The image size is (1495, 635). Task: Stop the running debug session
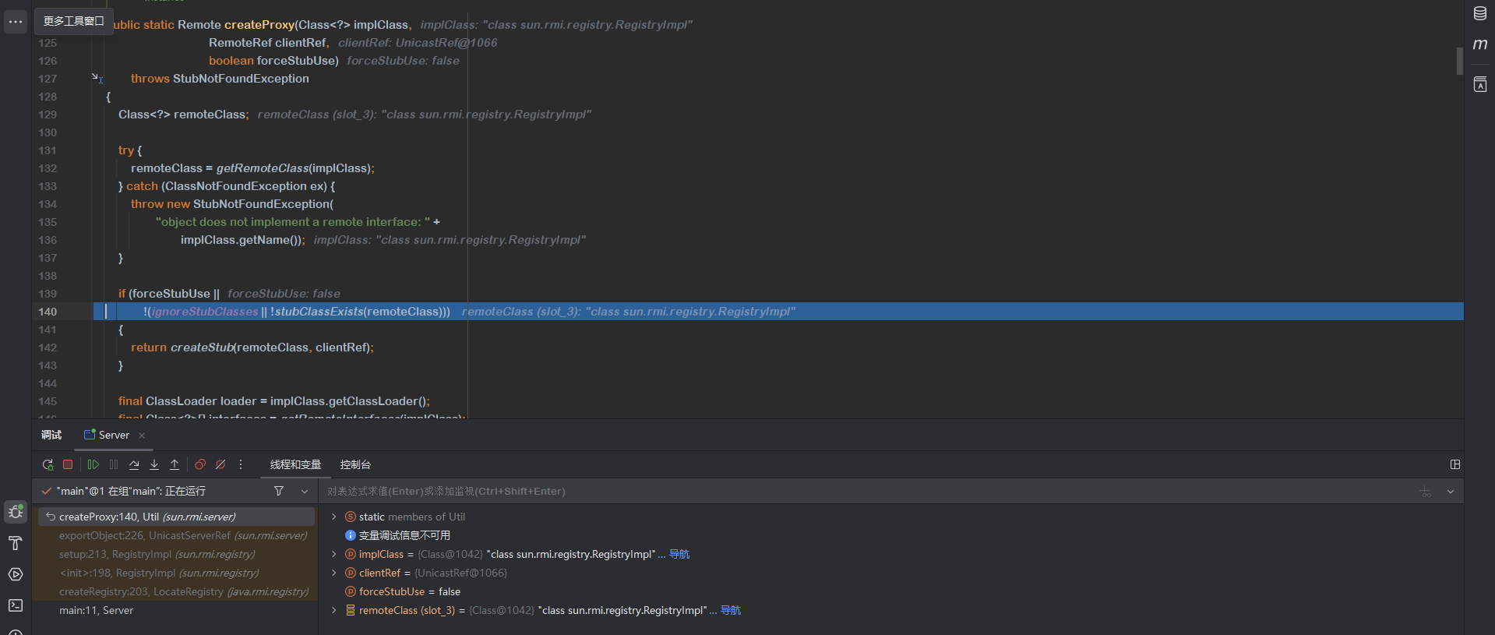pos(68,464)
